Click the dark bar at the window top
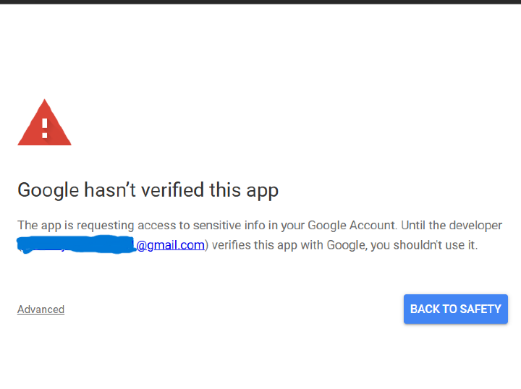This screenshot has height=389, width=521. [x=260, y=2]
